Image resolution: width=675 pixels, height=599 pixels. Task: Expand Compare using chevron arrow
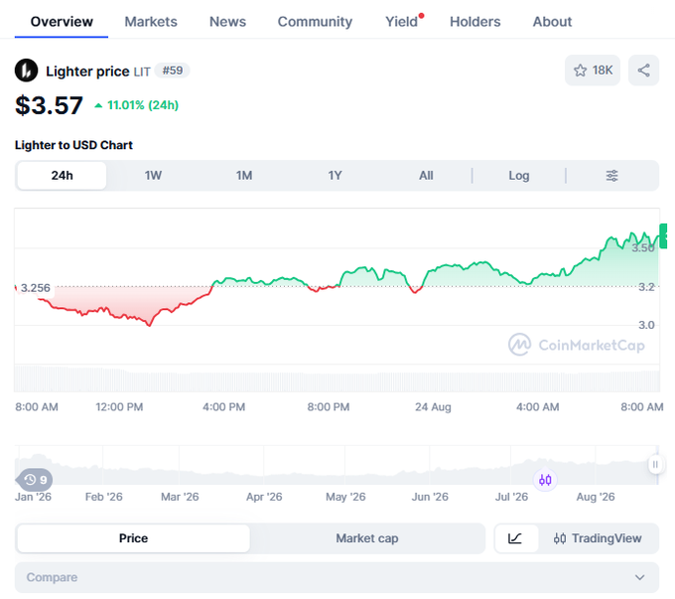639,577
